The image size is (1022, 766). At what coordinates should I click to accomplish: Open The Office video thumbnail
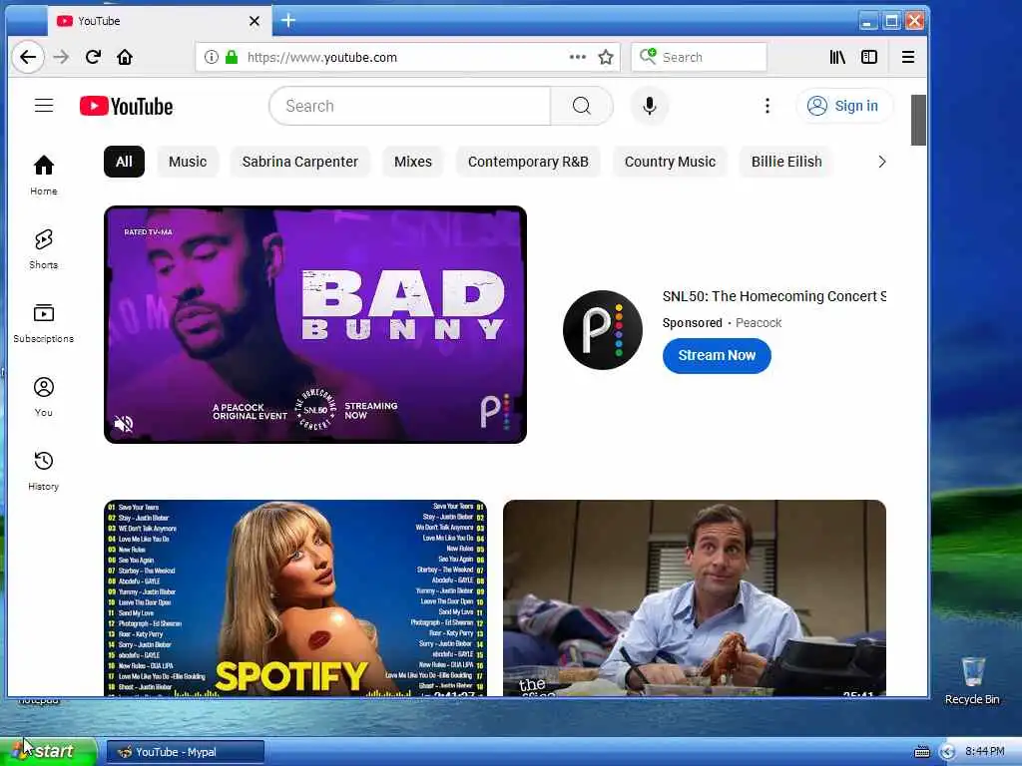pos(695,598)
